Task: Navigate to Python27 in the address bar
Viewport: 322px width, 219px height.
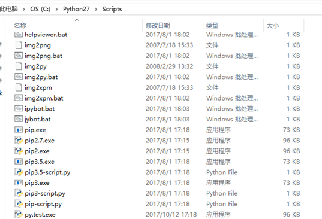Action: pyautogui.click(x=76, y=9)
